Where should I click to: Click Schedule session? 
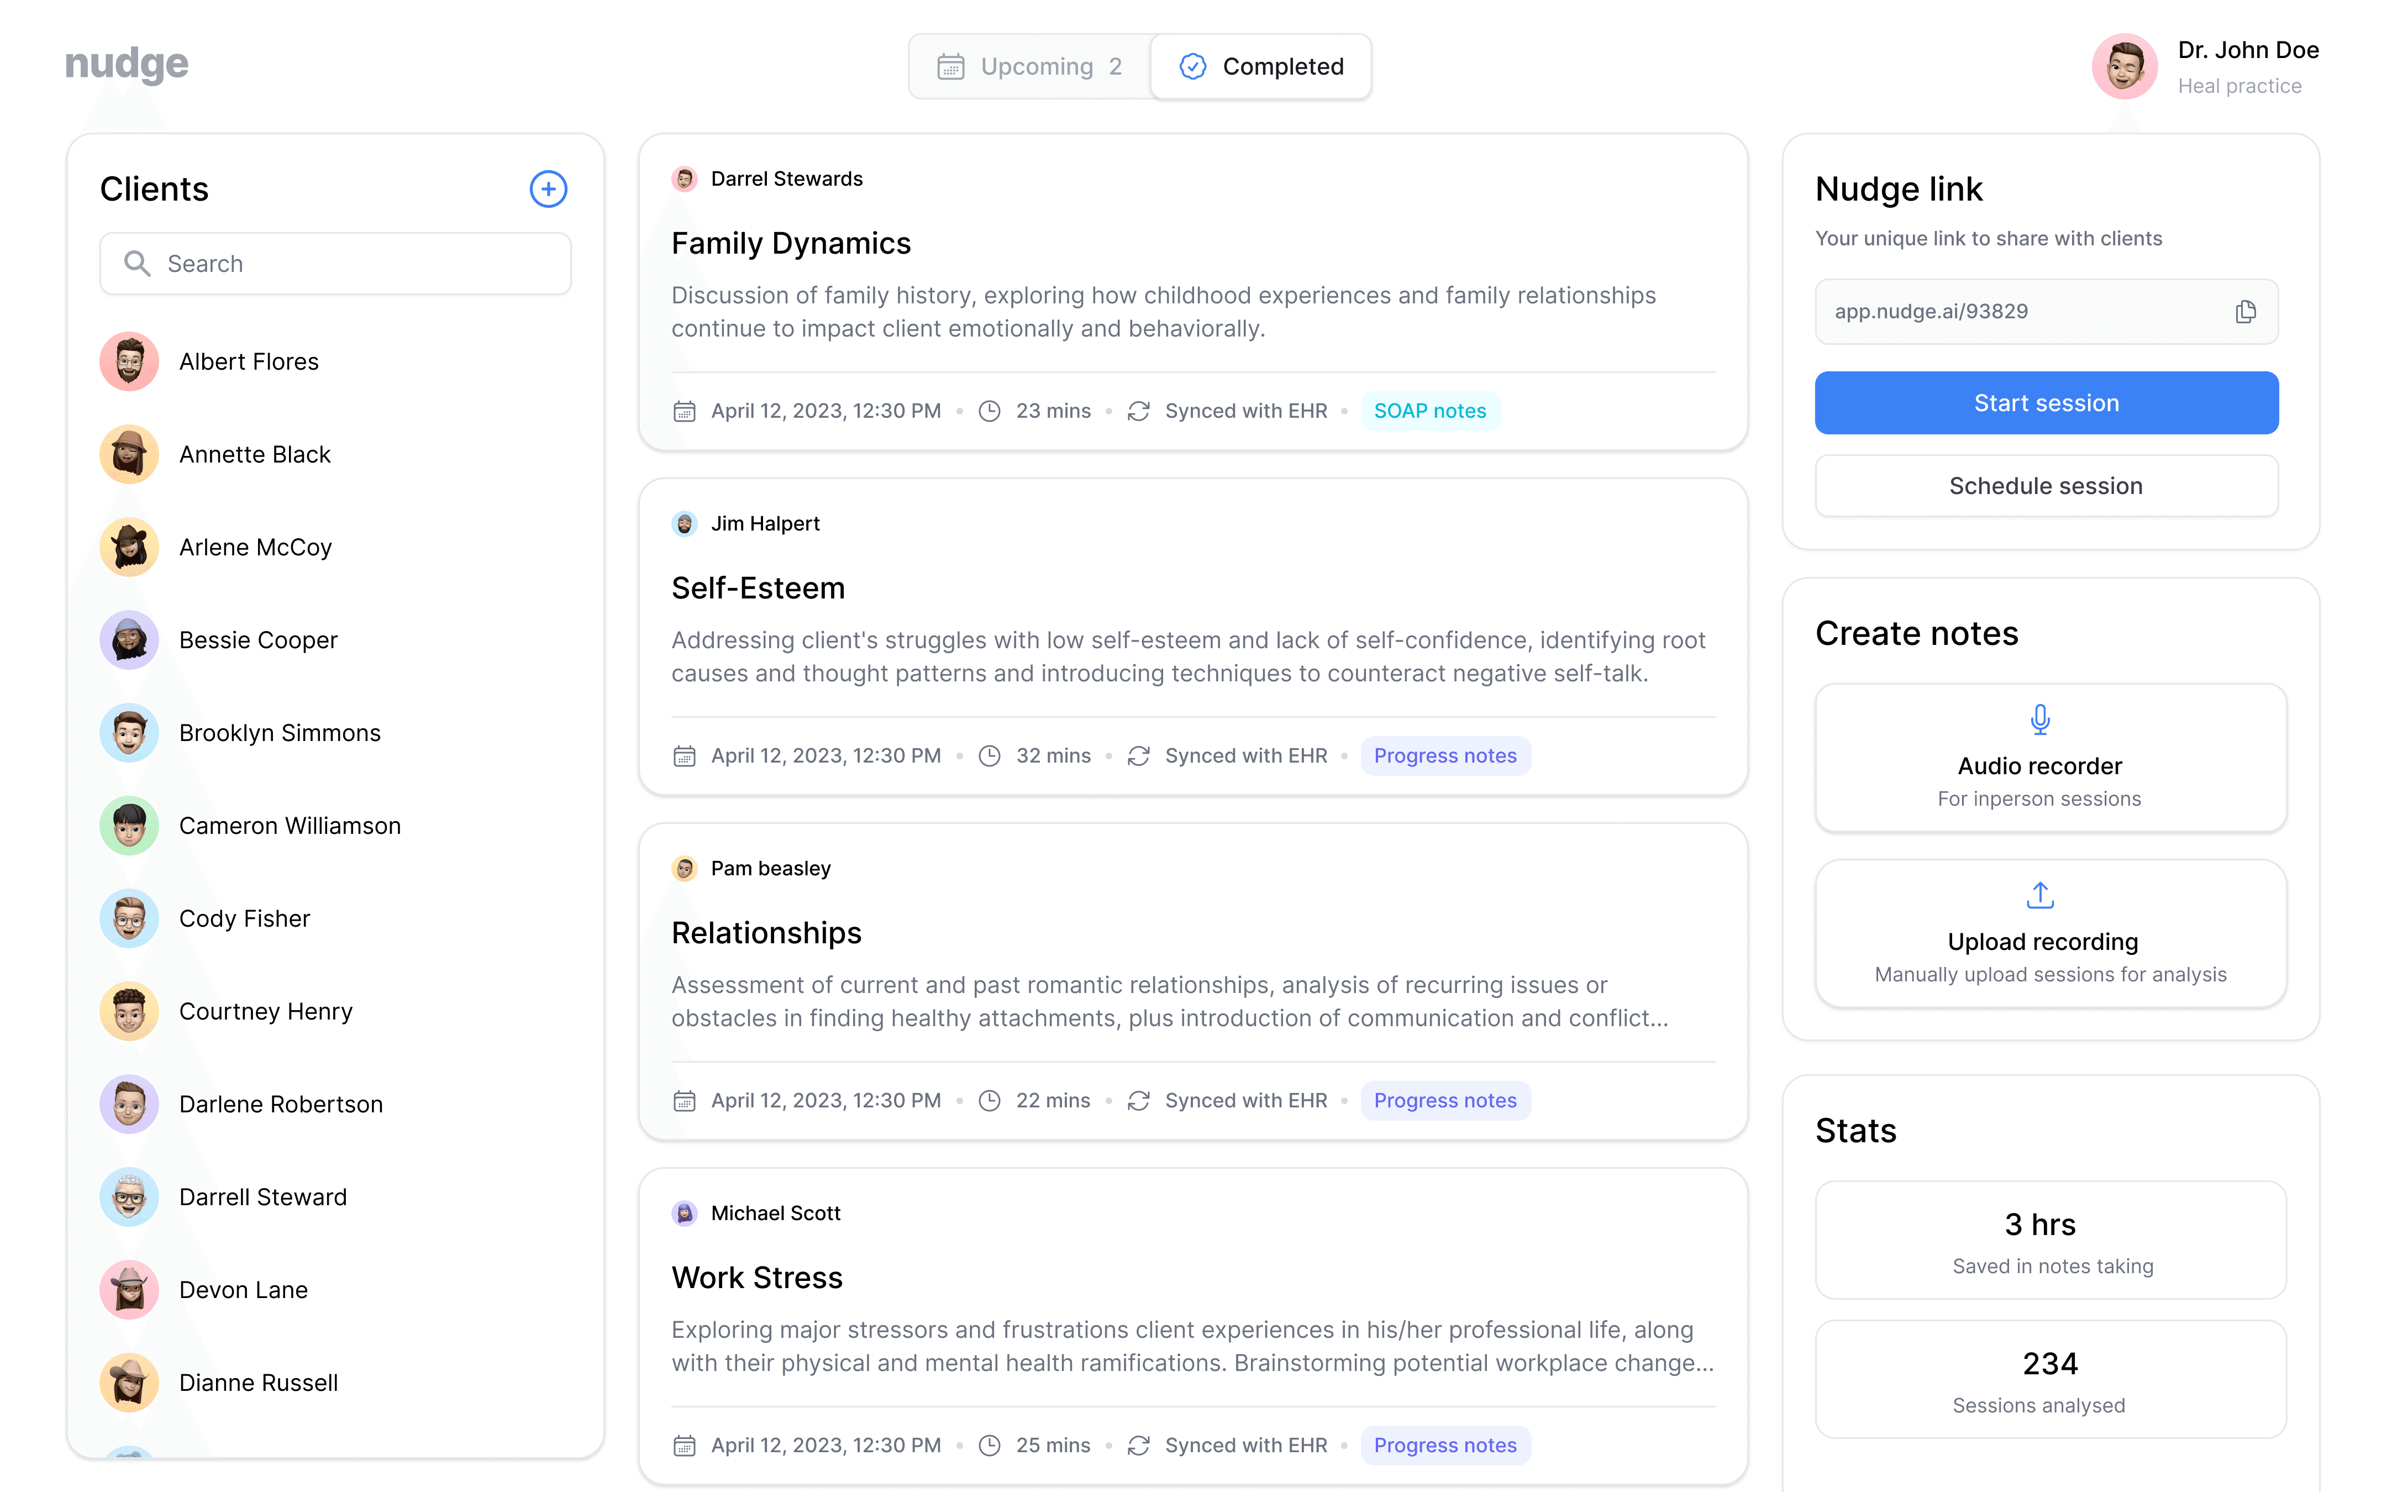pos(2046,486)
